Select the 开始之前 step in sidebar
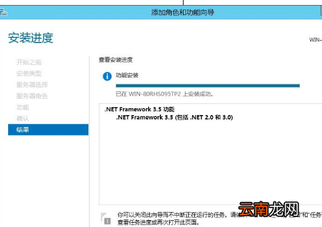322x227 pixels. click(x=29, y=62)
